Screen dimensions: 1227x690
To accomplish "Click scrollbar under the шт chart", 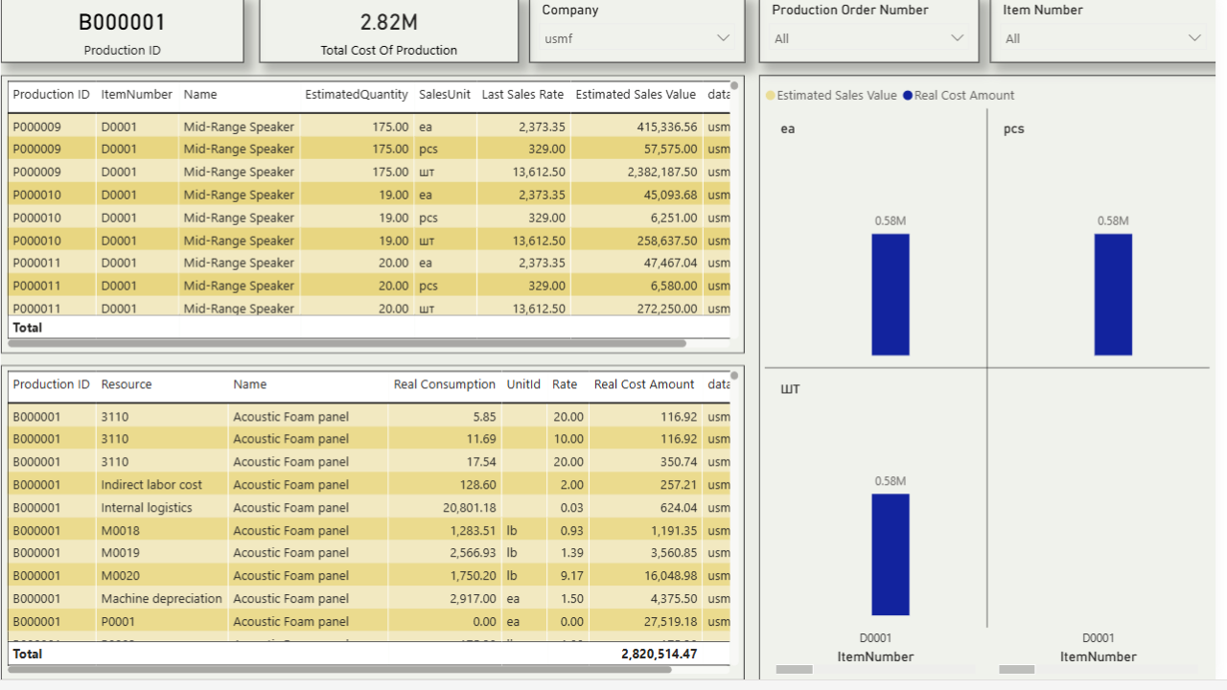I will tap(794, 670).
